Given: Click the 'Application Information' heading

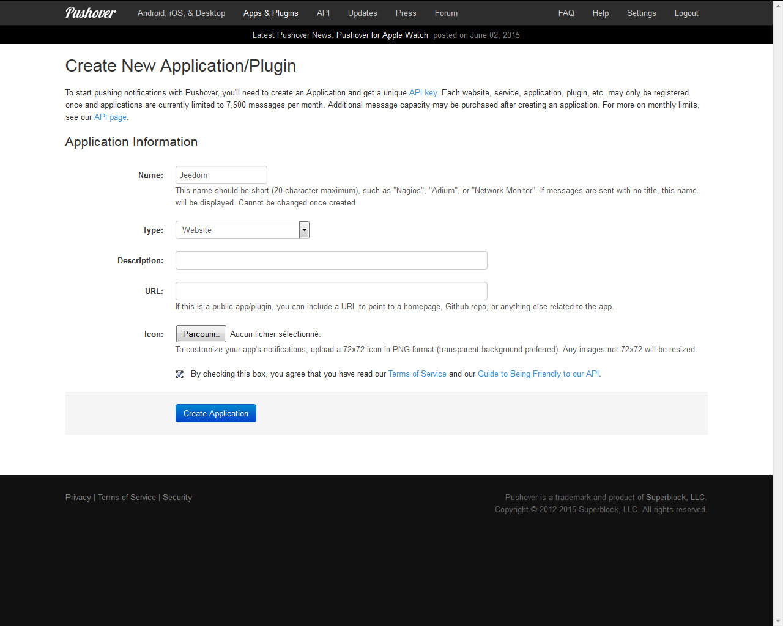Looking at the screenshot, I should [132, 142].
